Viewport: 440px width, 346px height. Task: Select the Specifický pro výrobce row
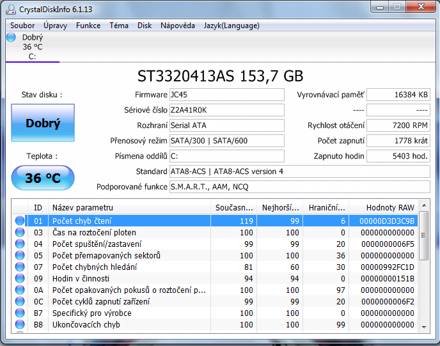128,313
